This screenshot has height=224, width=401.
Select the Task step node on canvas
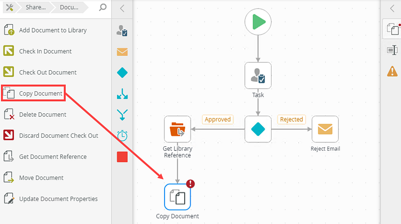click(x=258, y=76)
